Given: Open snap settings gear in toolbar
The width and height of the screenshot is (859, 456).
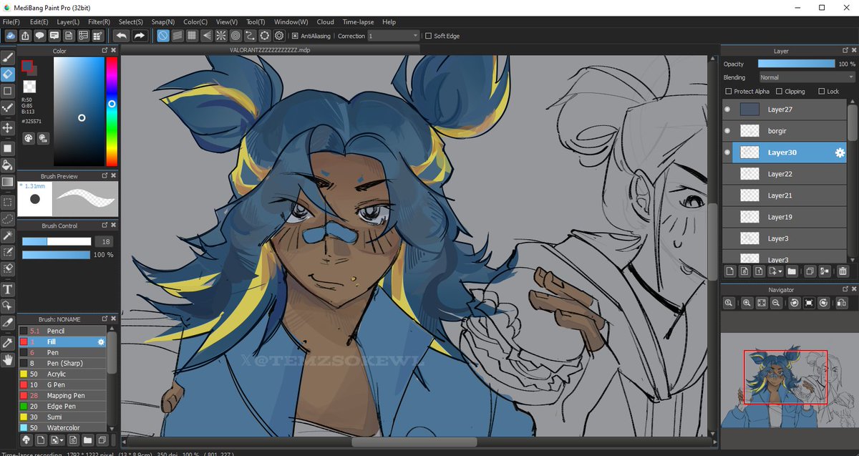Looking at the screenshot, I should (x=278, y=35).
